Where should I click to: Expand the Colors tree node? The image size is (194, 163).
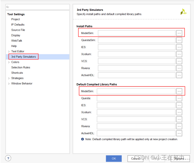click(x=9, y=62)
